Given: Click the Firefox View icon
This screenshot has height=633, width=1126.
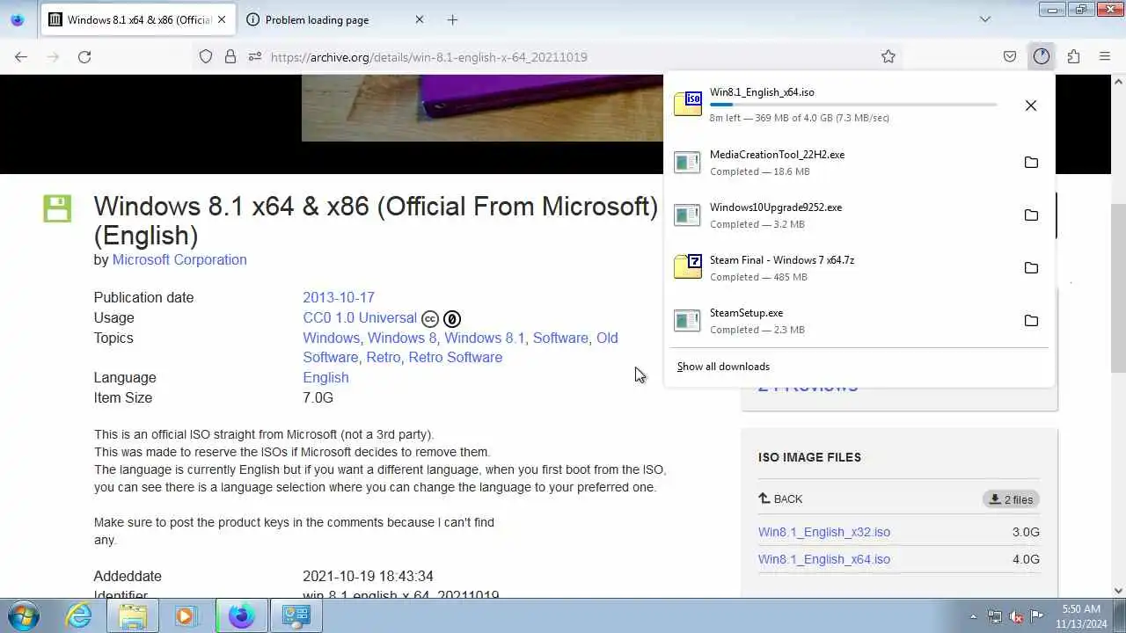Looking at the screenshot, I should coord(17,19).
